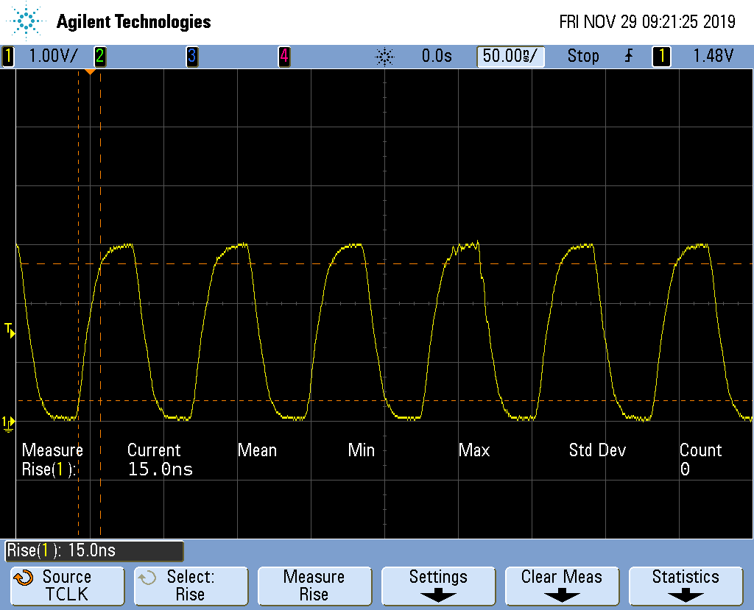Click the trigger source channel 1 badge

click(x=662, y=56)
